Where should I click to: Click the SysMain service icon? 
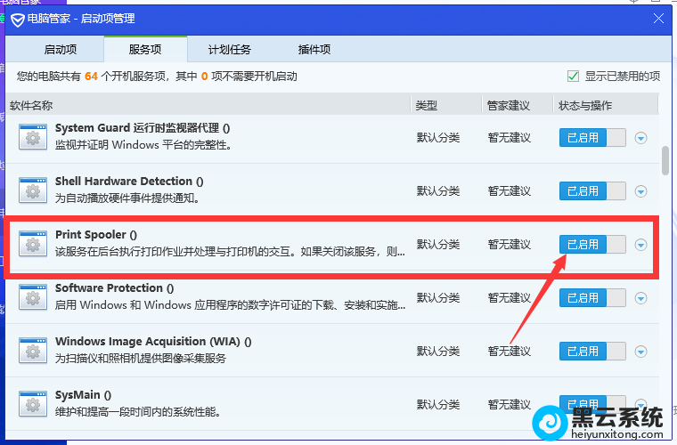33,403
